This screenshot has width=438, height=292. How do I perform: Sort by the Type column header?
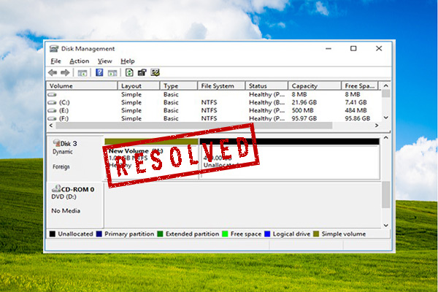(179, 86)
